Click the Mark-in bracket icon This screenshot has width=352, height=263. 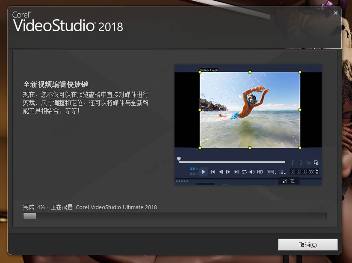point(293,163)
